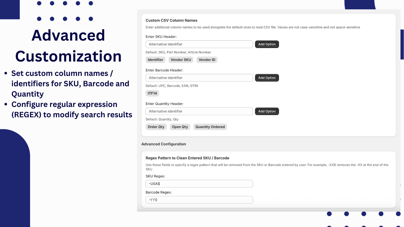Click the Quantity Header alternative identifier field

(199, 111)
